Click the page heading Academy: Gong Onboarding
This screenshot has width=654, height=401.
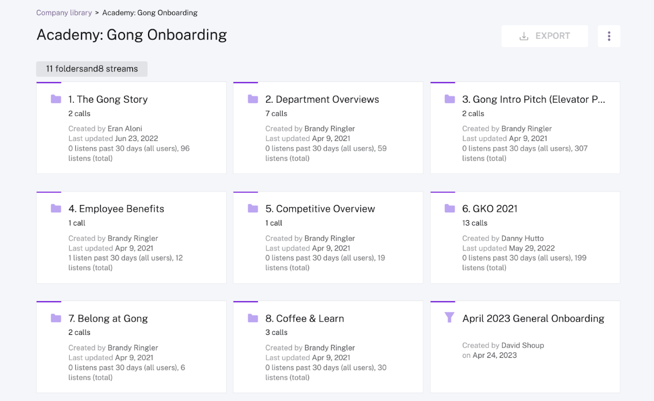coord(131,35)
